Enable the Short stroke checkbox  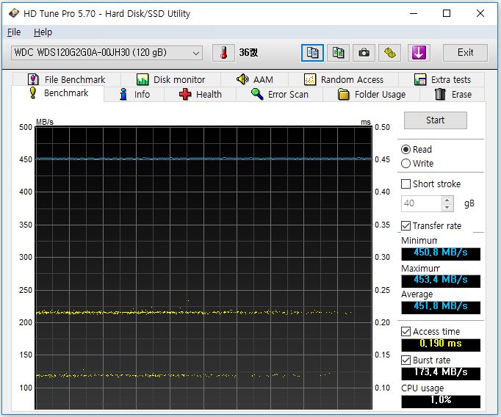(x=406, y=184)
